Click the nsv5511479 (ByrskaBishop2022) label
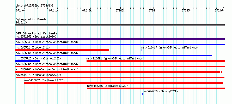This screenshot has width=232, height=104. (38, 75)
